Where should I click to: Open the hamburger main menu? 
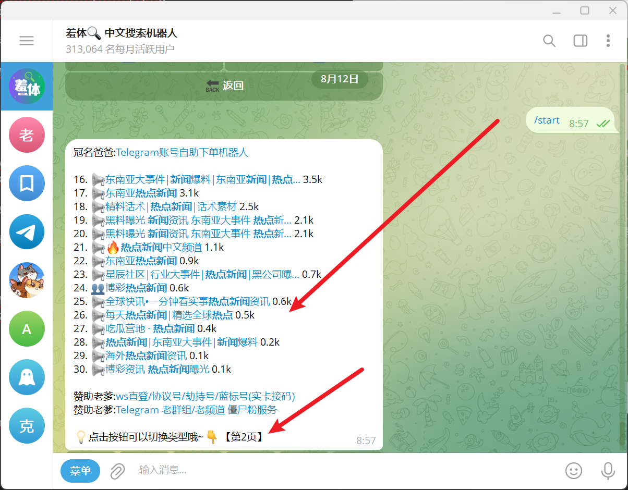(x=27, y=41)
